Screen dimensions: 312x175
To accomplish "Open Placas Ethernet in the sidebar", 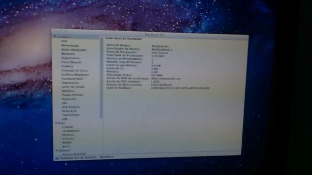I will (x=73, y=95).
